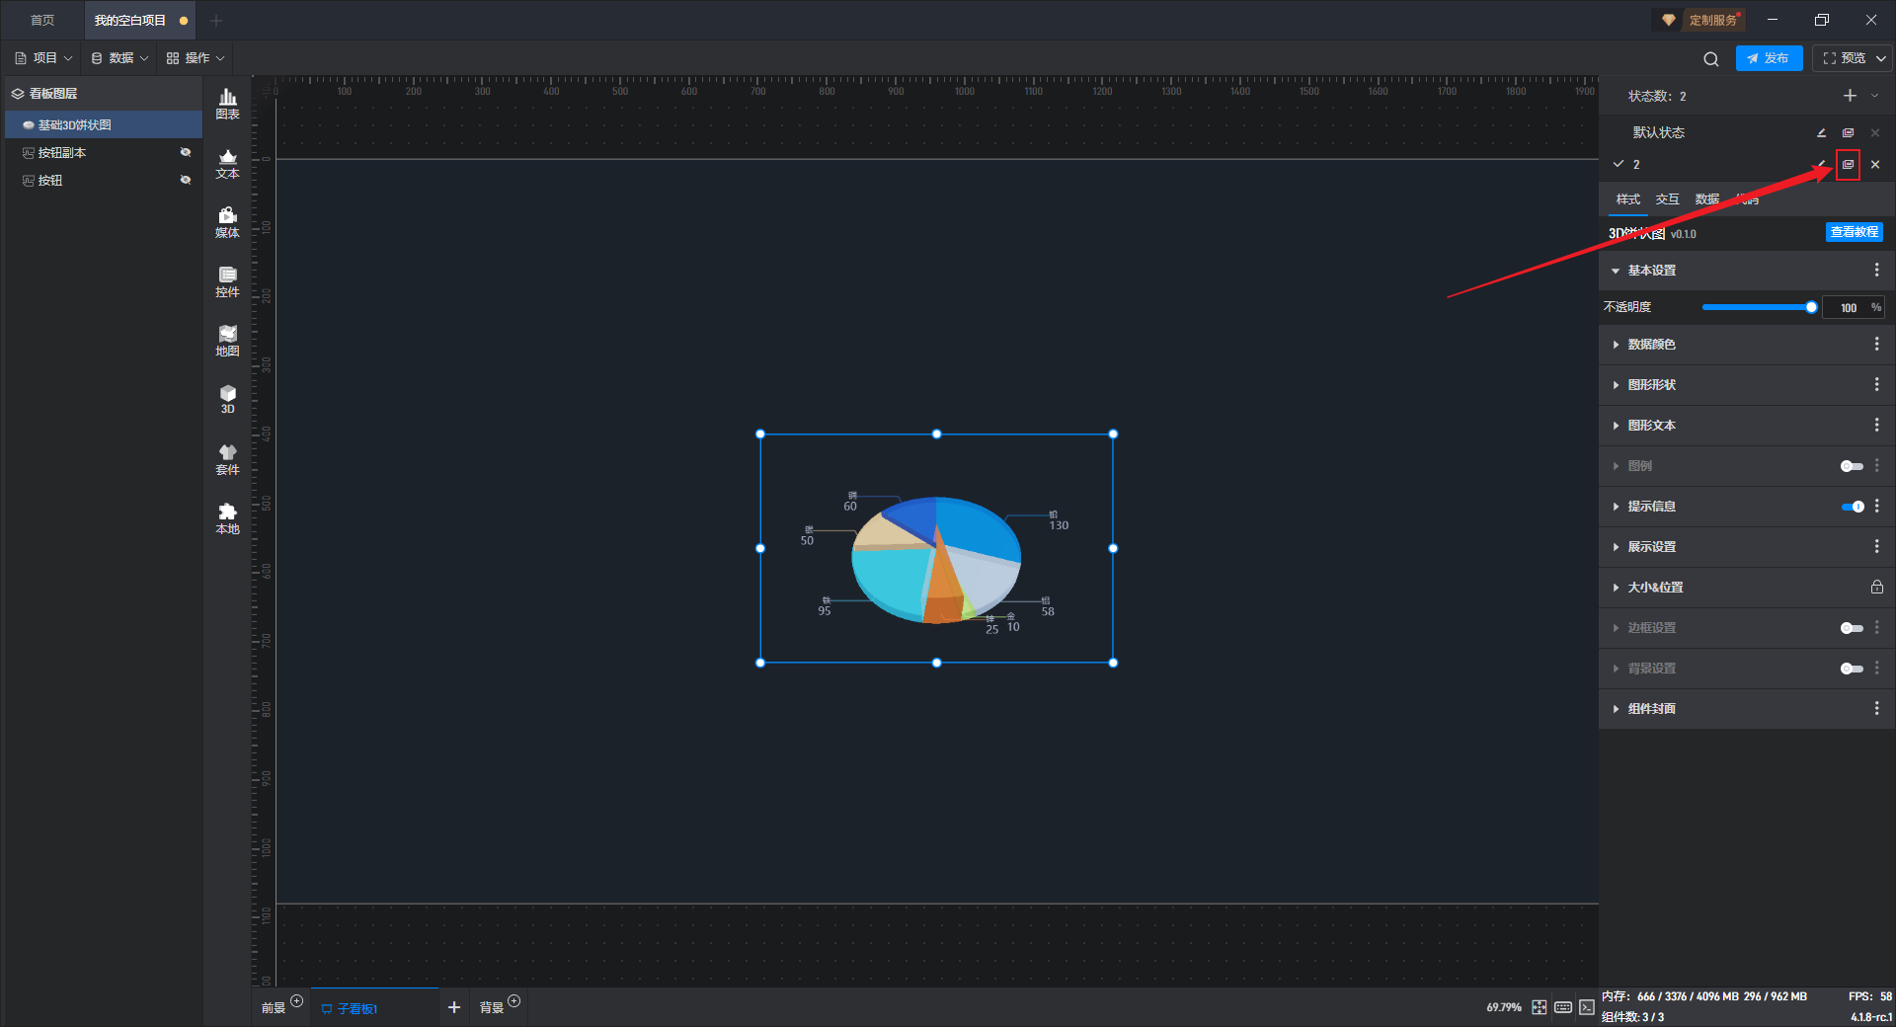The width and height of the screenshot is (1896, 1027).
Task: Expand the 图形形状 section
Action: [x=1616, y=385]
